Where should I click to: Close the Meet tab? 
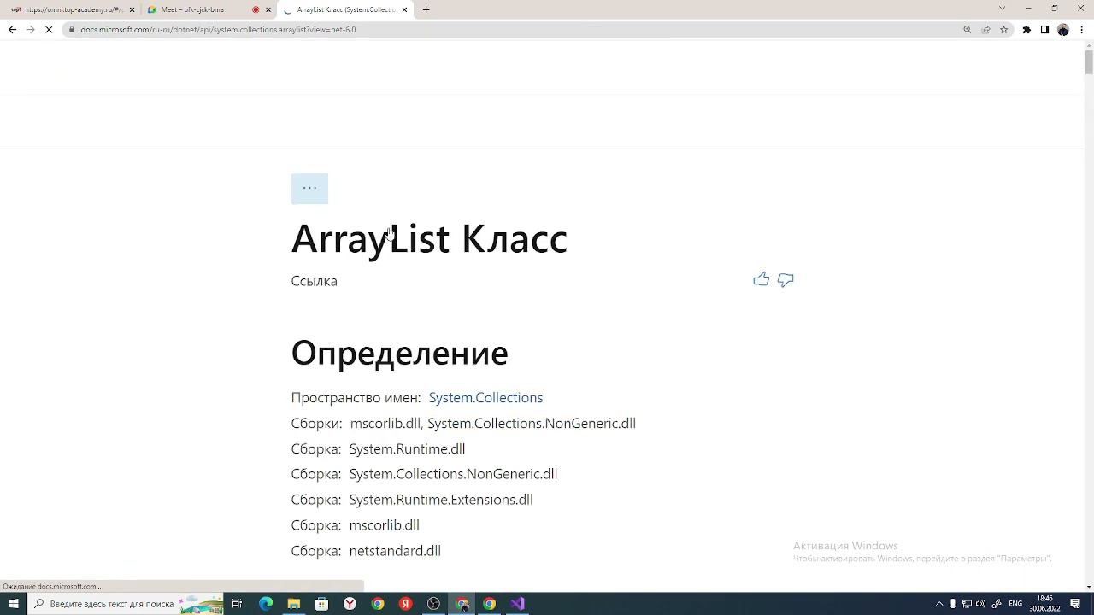click(x=268, y=9)
